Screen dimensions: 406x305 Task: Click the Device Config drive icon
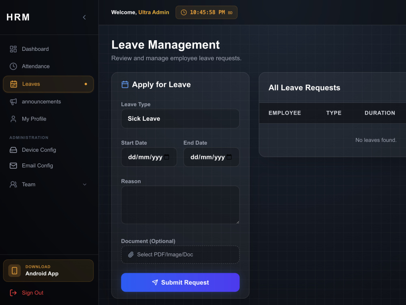point(13,150)
